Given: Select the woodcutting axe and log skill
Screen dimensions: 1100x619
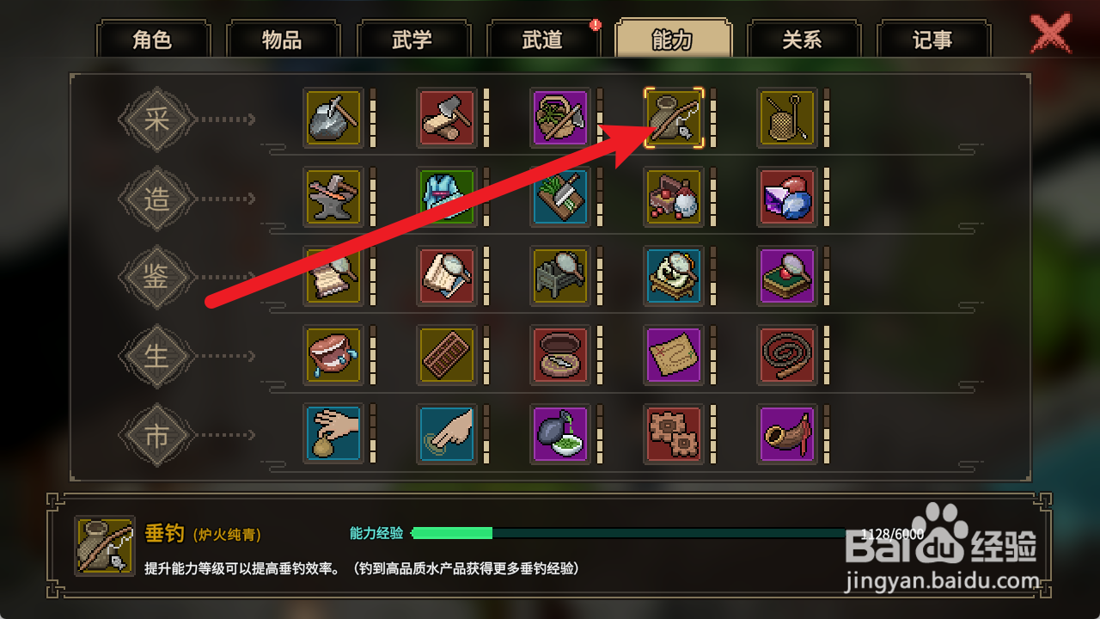Looking at the screenshot, I should tap(447, 118).
